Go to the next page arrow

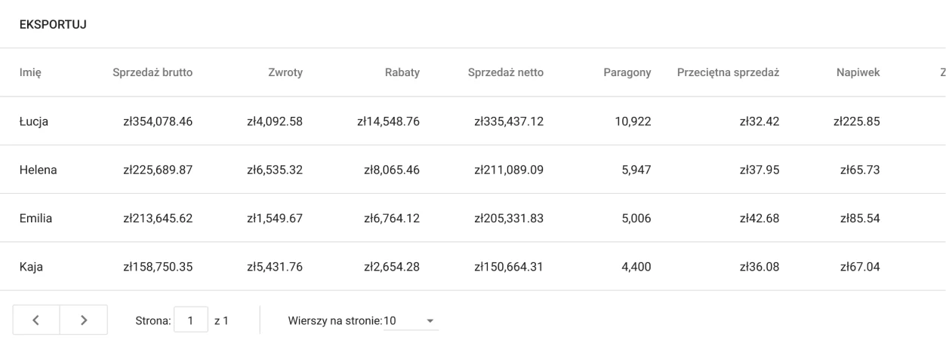(x=83, y=320)
